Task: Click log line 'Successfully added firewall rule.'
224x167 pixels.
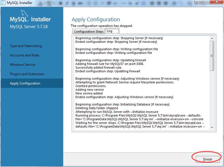Action: [x=99, y=67]
